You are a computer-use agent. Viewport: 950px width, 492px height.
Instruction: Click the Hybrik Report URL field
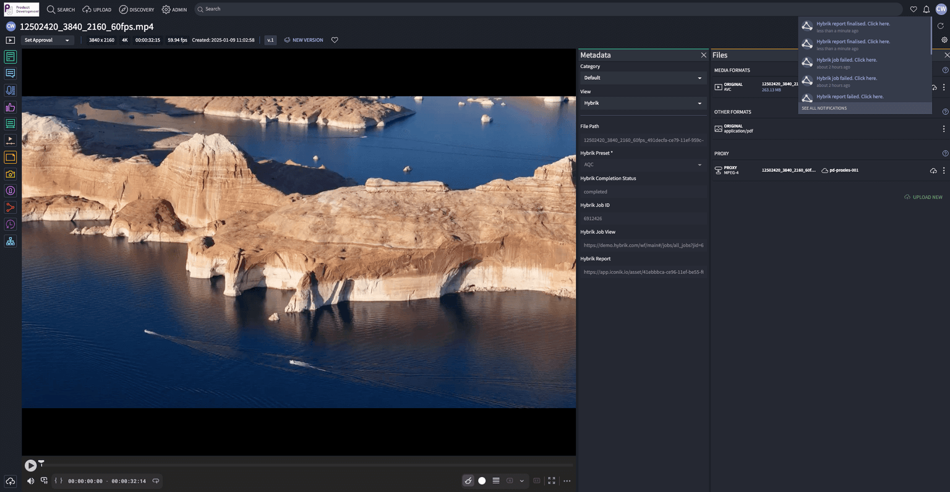pyautogui.click(x=643, y=272)
